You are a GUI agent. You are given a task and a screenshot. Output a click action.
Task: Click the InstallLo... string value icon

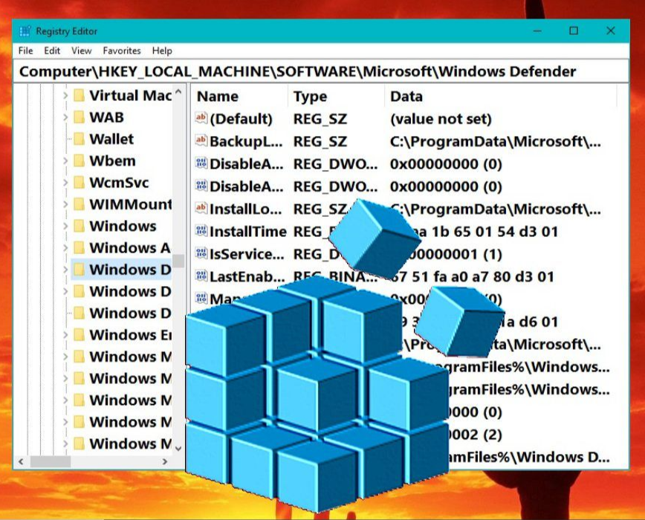point(201,208)
